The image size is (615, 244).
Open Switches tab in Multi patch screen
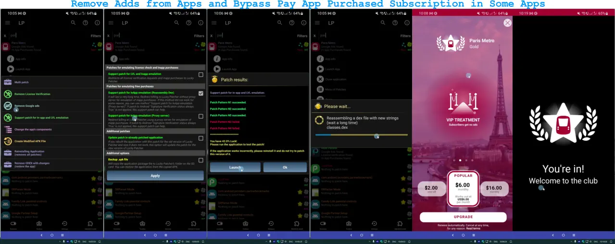click(13, 225)
